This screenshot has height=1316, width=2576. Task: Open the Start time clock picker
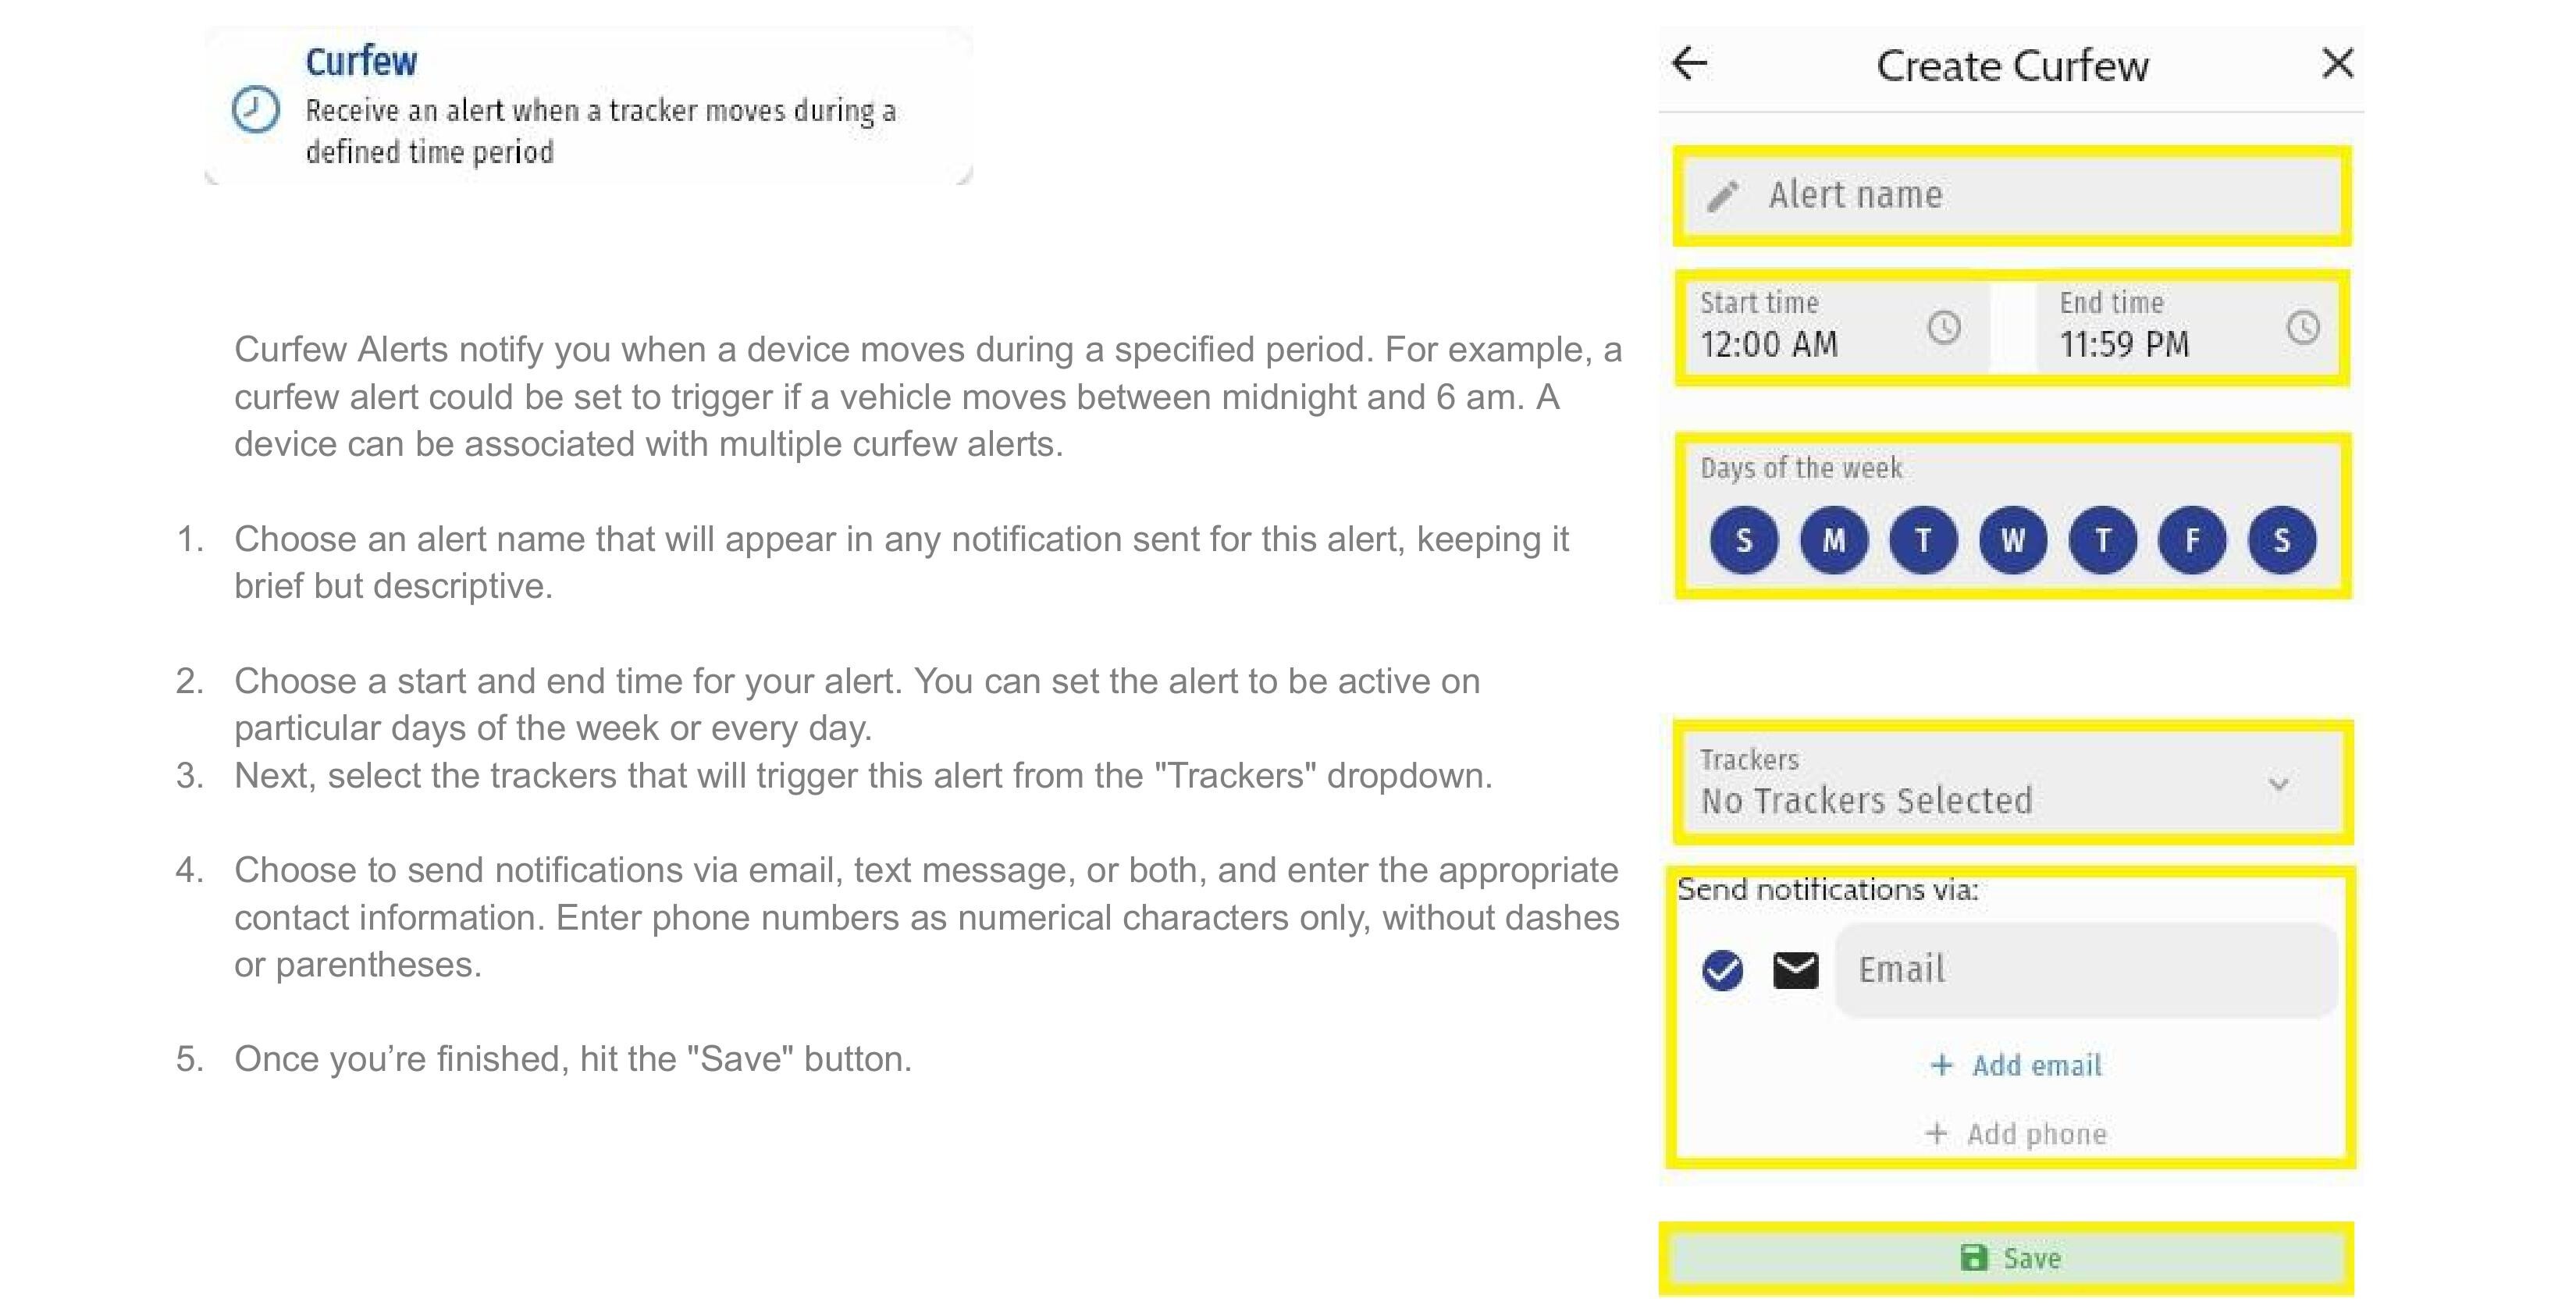(1944, 328)
